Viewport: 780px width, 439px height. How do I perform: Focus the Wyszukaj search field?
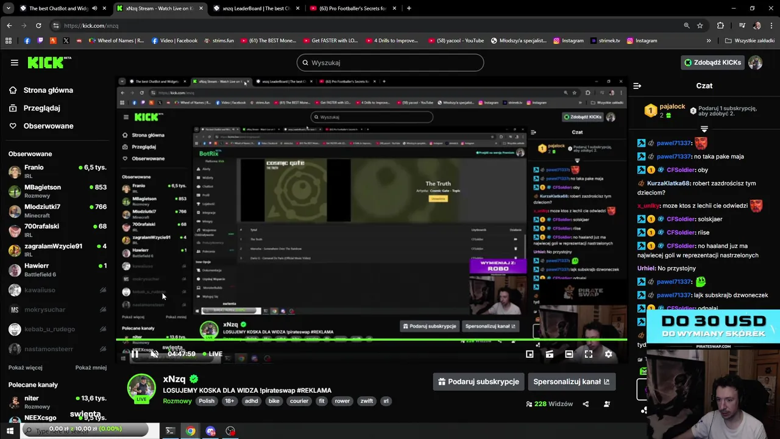[x=390, y=62]
